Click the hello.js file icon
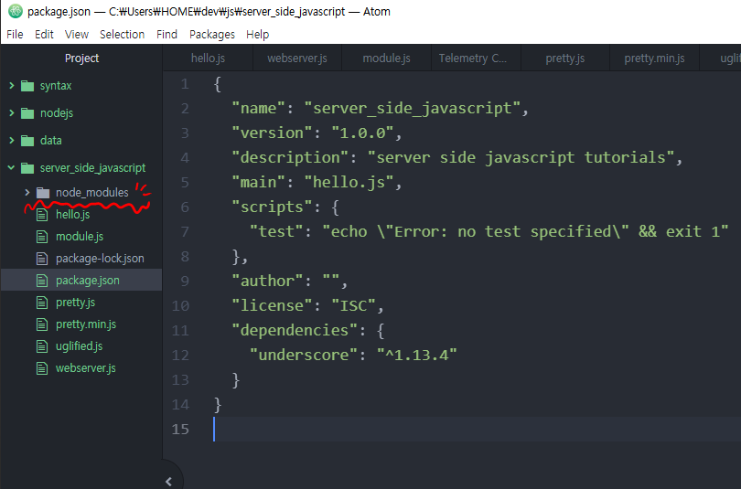The width and height of the screenshot is (741, 489). (x=42, y=215)
